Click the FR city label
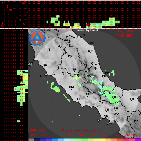The height and width of the screenshot is (141, 141). (x=88, y=94)
